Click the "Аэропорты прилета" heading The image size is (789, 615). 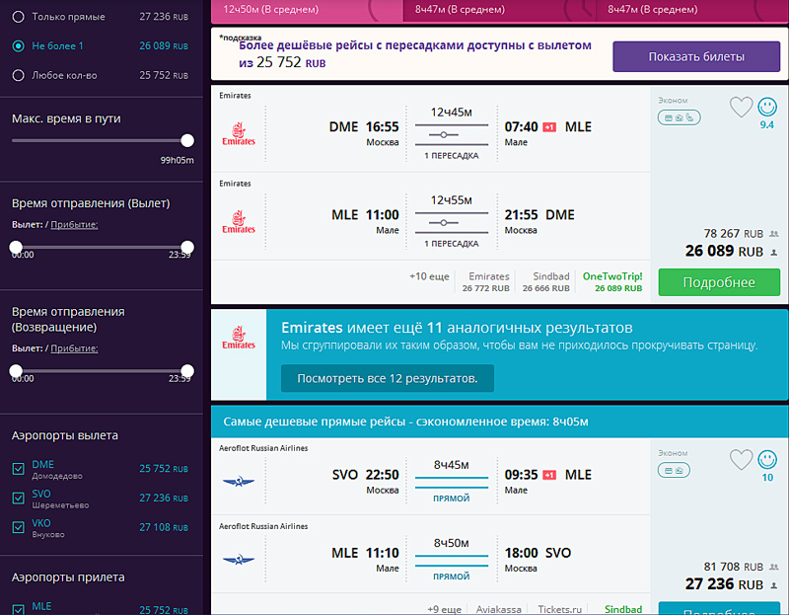tap(68, 577)
